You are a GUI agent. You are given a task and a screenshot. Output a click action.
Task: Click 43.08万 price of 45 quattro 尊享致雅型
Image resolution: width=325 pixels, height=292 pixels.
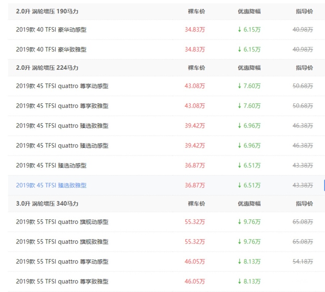click(195, 106)
